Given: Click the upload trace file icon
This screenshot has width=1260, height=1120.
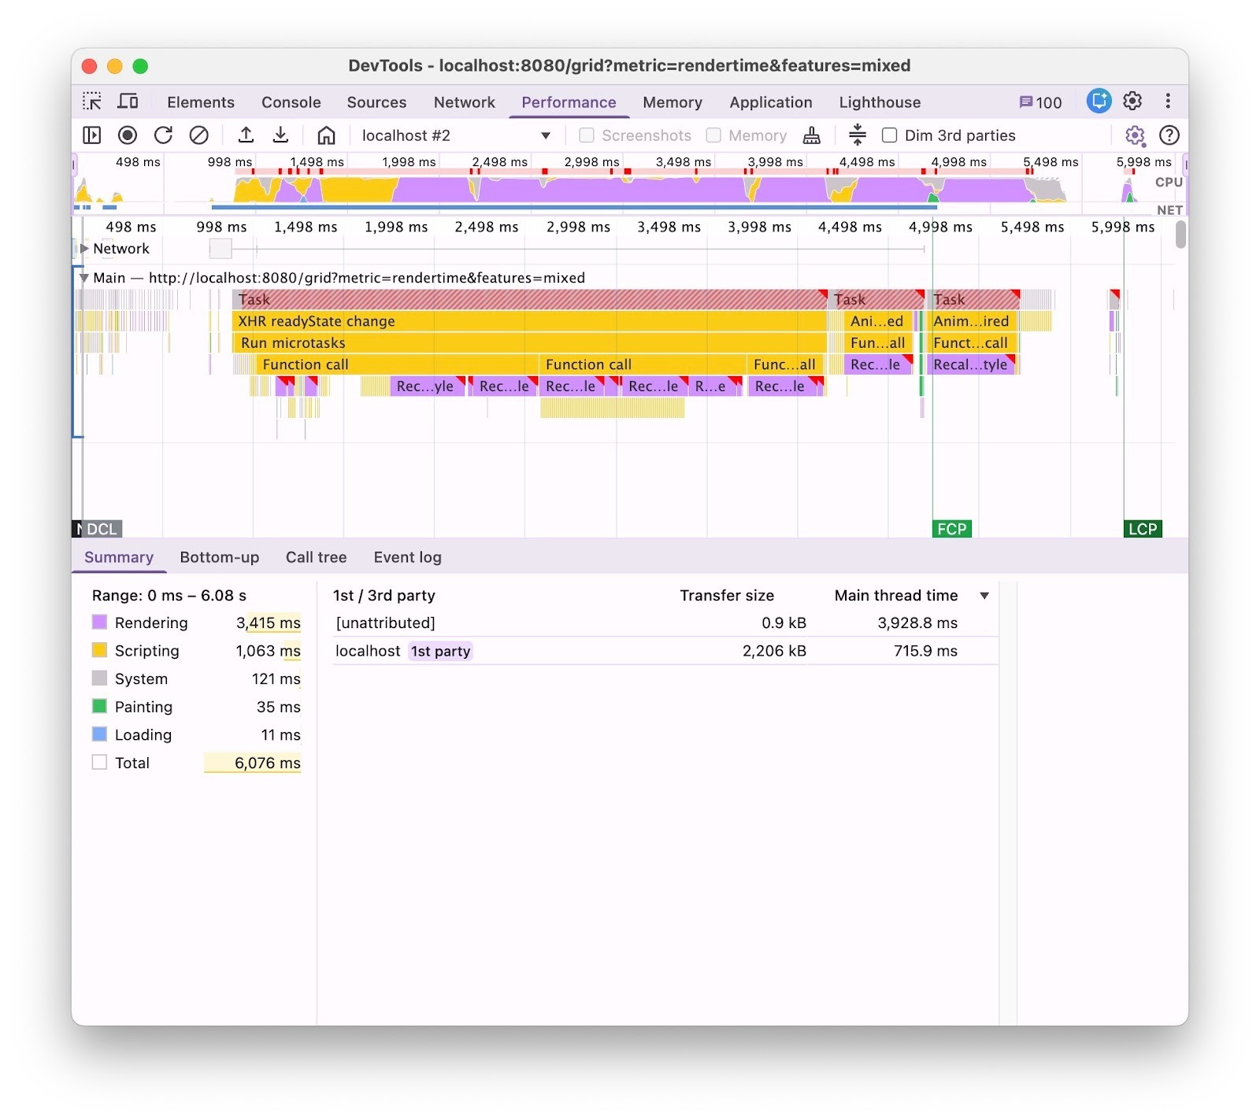Looking at the screenshot, I should click(246, 135).
